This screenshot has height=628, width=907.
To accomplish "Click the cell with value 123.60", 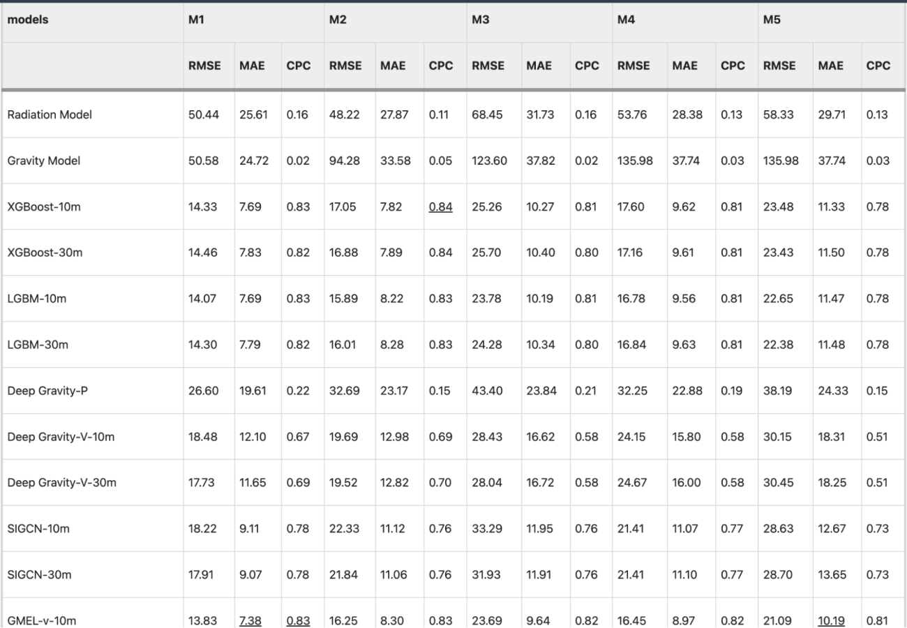I will point(488,161).
